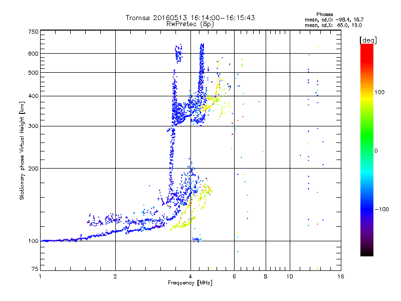This screenshot has height=301, width=401.
Task: Click the x-axis tick label '1'
Action: (40, 276)
